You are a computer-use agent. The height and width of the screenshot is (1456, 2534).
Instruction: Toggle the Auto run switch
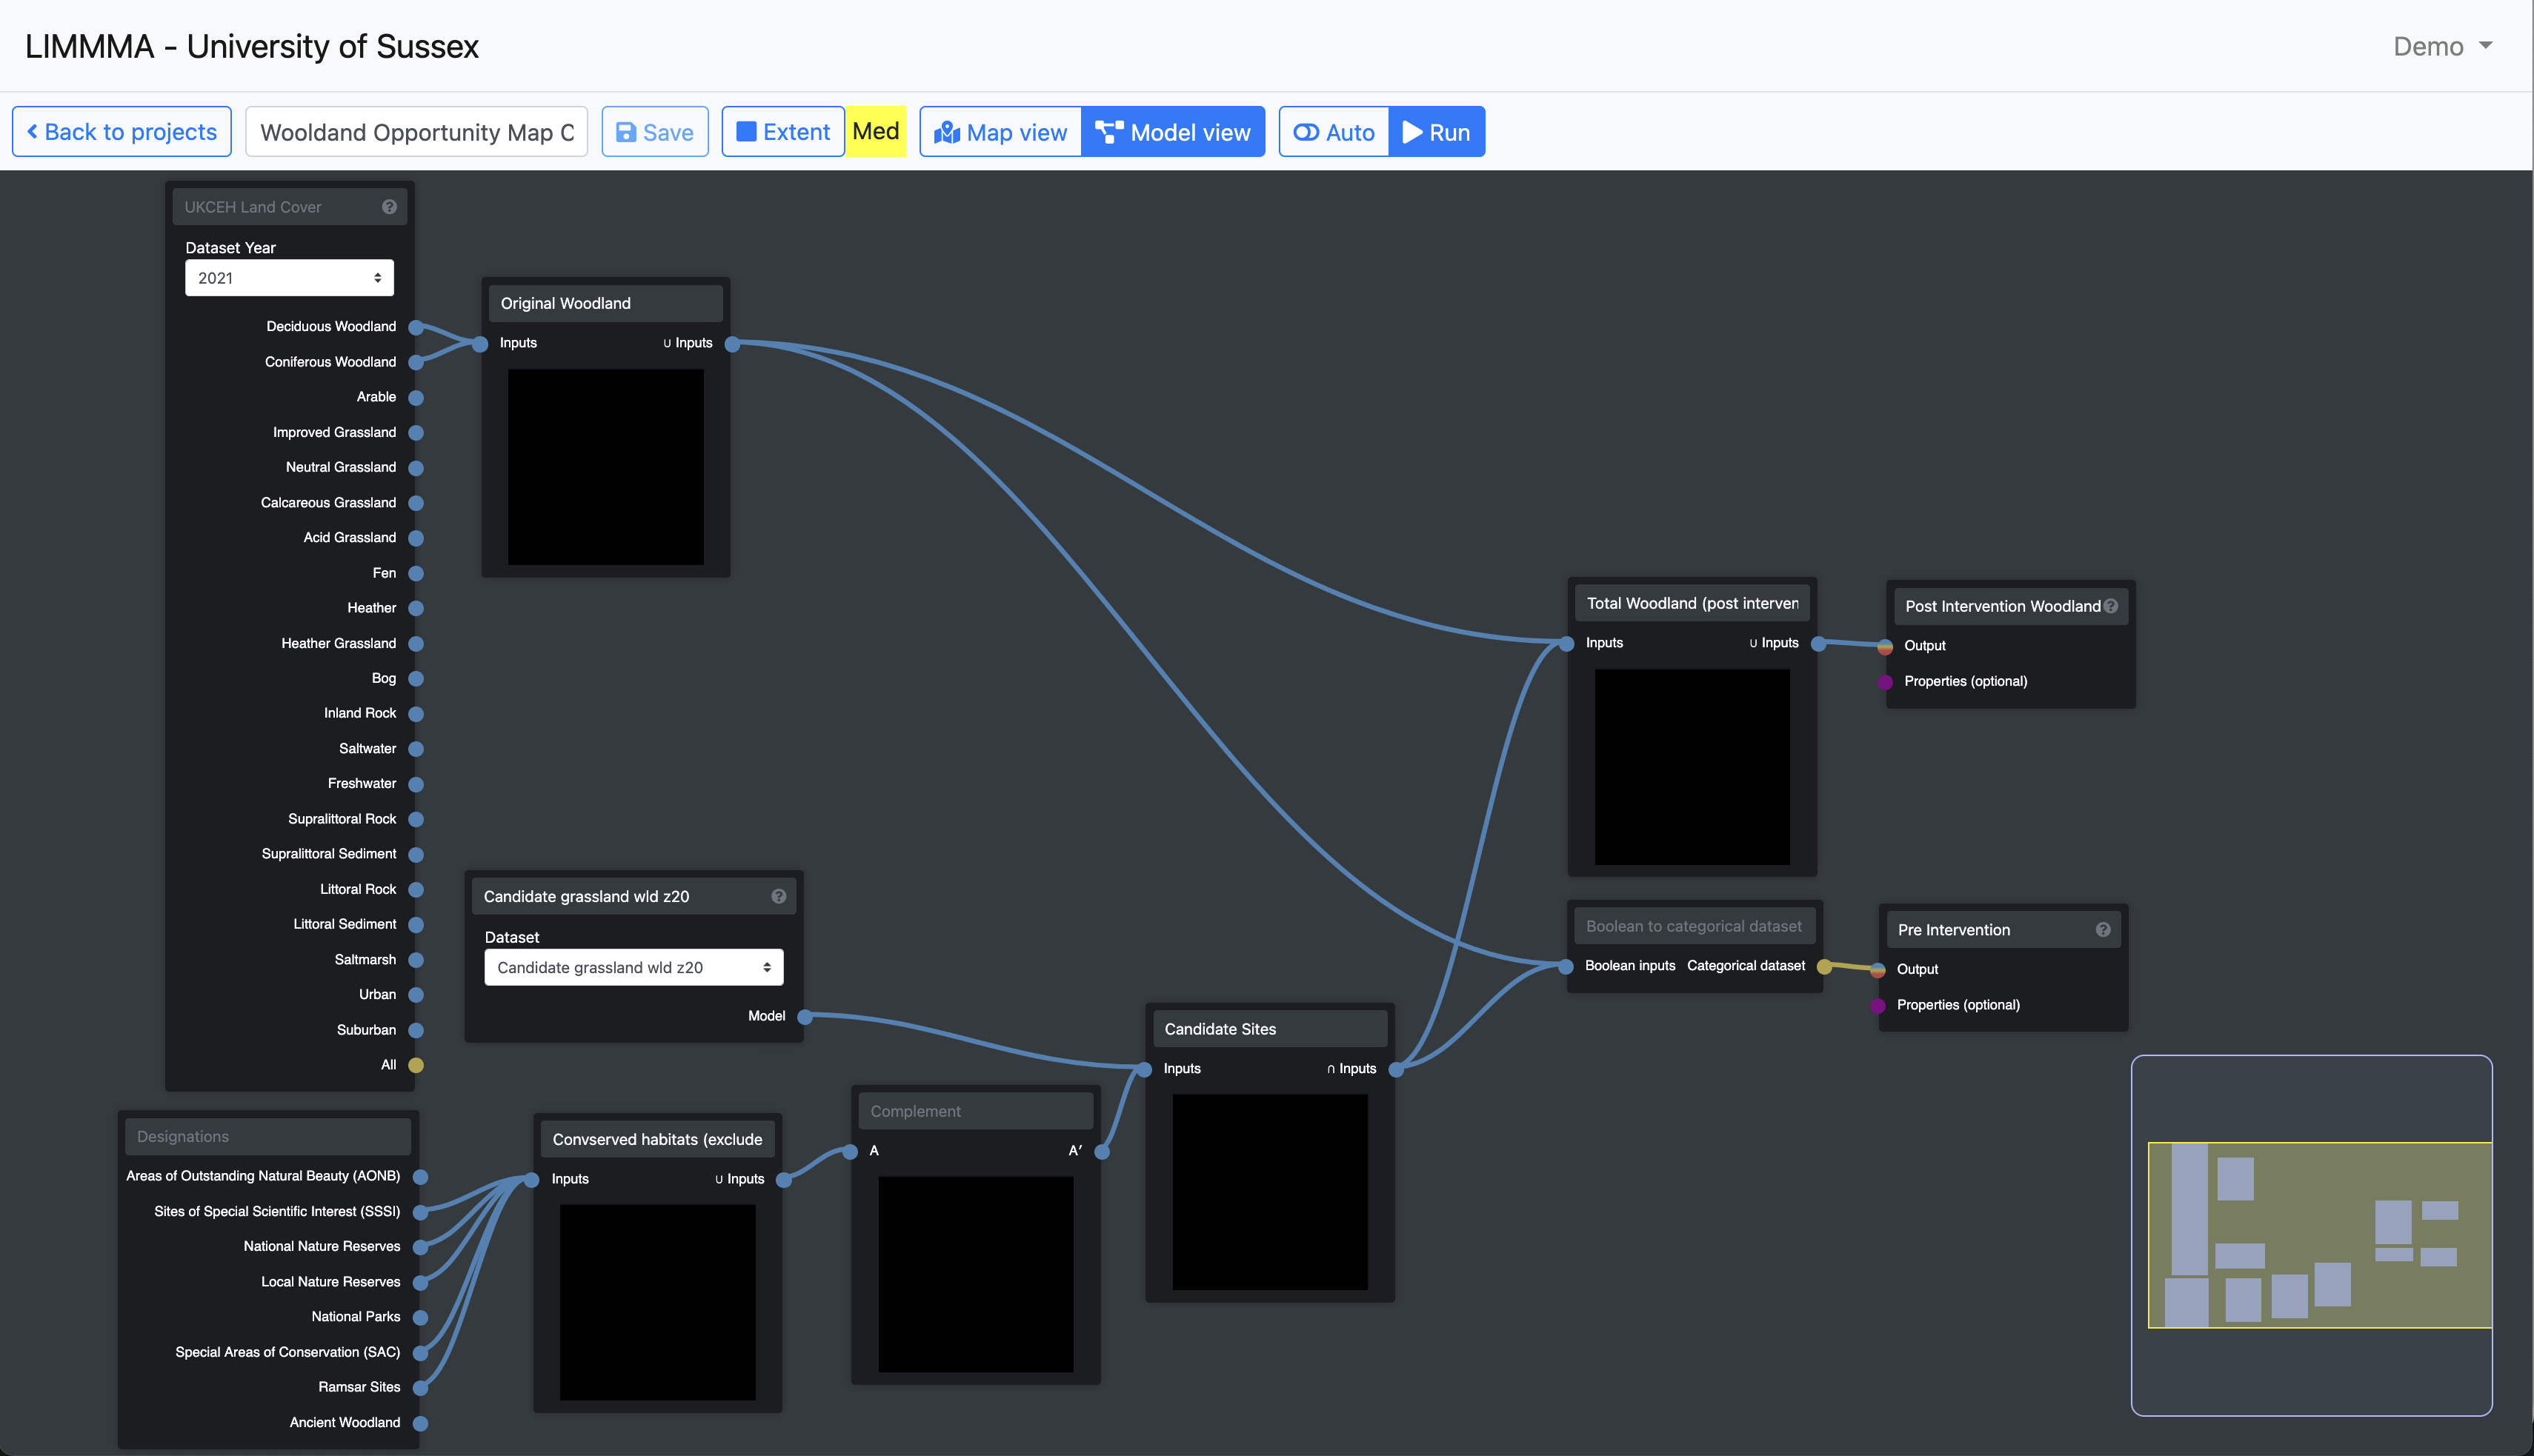pos(1334,132)
